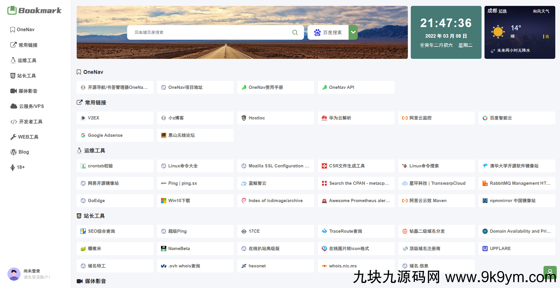Click the sun weather icon
The width and height of the screenshot is (560, 288).
[x=498, y=32]
